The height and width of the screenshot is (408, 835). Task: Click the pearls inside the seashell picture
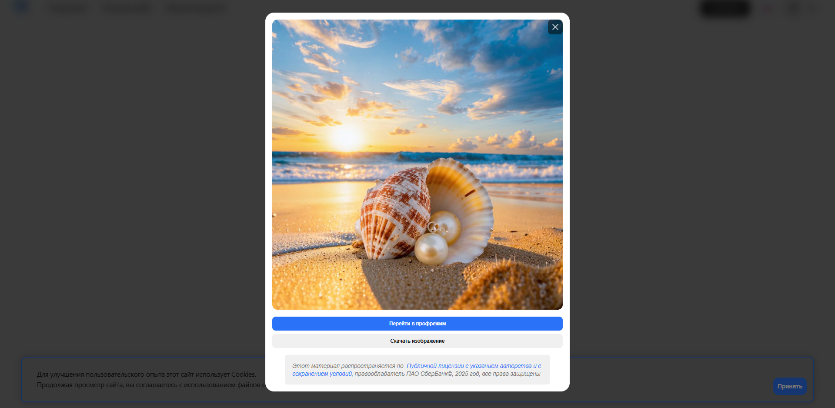click(x=437, y=239)
